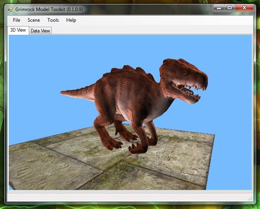Screen dimensions: 260x209
Task: Switch to the Data View tab
Action: tap(40, 31)
